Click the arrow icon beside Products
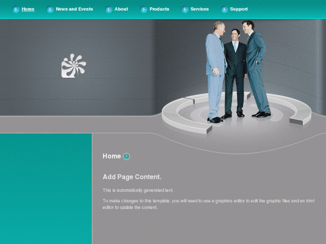Image resolution: width=326 pixels, height=244 pixels. coord(144,9)
